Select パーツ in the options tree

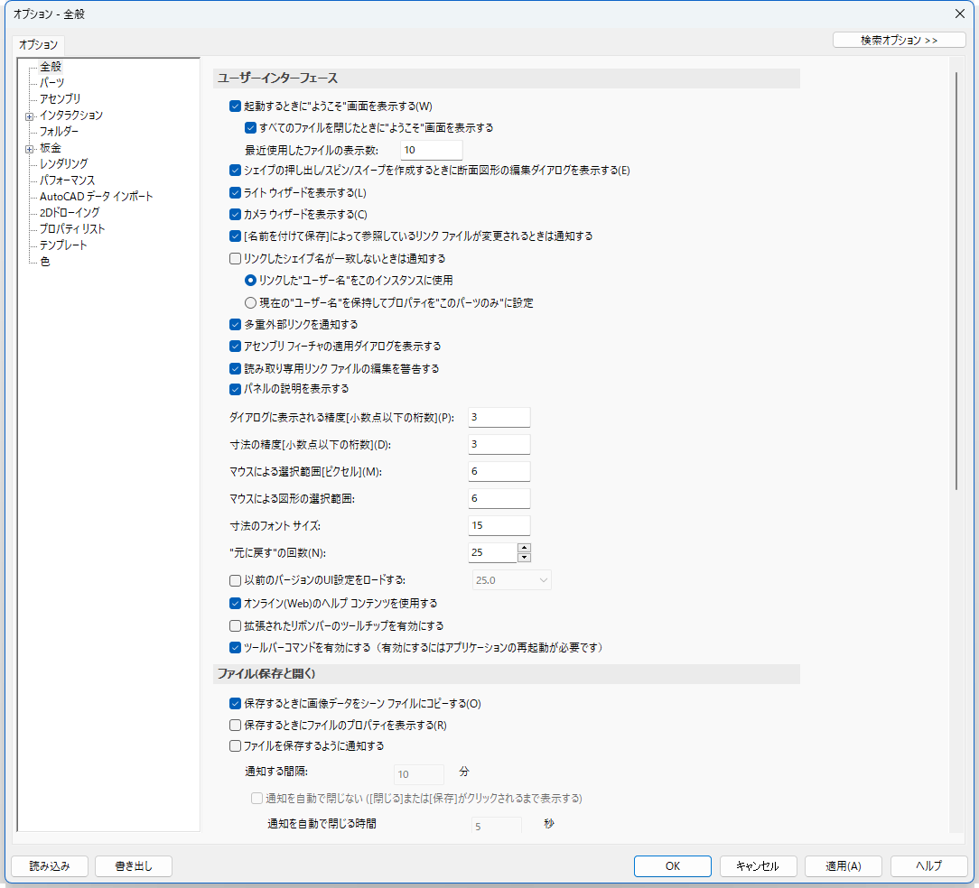[x=51, y=82]
